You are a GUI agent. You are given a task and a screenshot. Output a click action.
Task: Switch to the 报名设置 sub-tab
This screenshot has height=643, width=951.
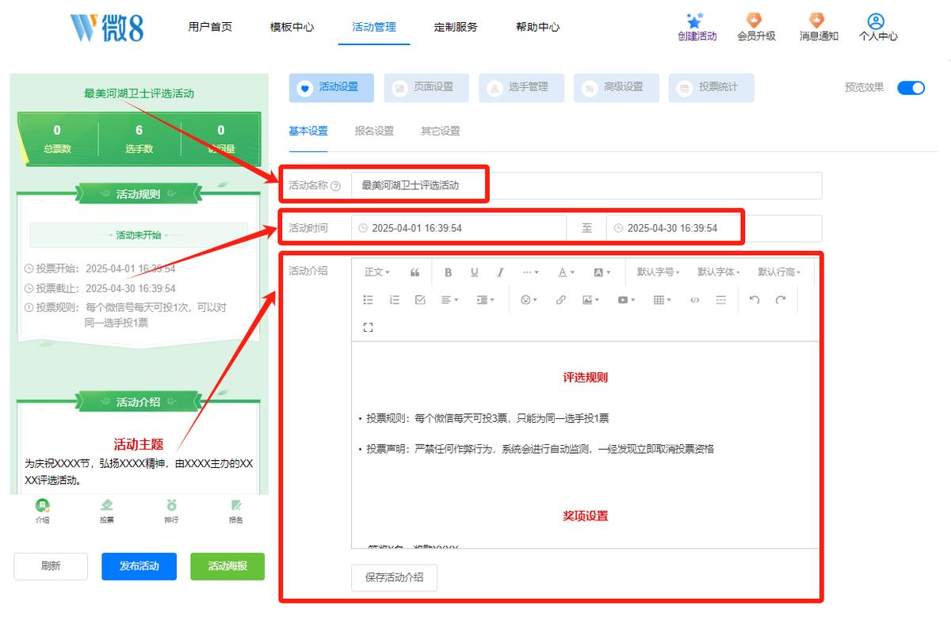pos(374,131)
